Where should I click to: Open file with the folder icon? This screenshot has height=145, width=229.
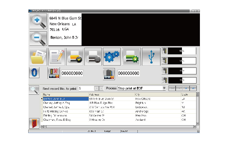(x=38, y=57)
